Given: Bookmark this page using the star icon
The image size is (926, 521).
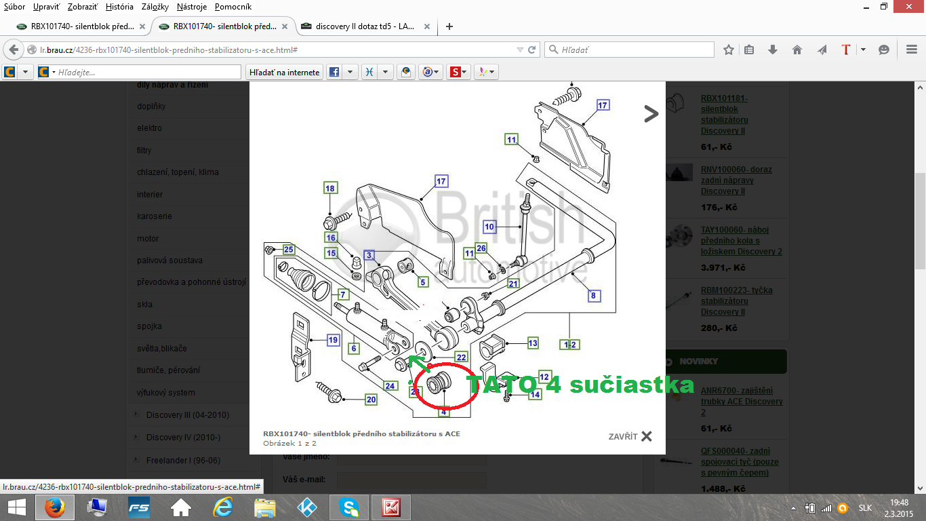Looking at the screenshot, I should [x=729, y=50].
